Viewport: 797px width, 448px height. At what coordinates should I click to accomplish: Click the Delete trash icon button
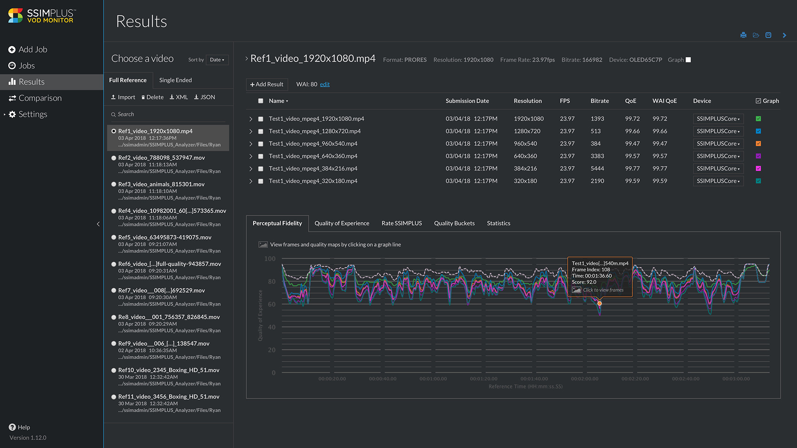tap(152, 97)
